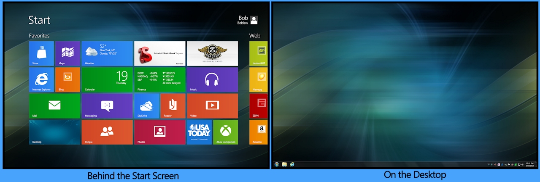The width and height of the screenshot is (540, 182).
Task: Open the Weather tile showing New York
Action: [107, 53]
